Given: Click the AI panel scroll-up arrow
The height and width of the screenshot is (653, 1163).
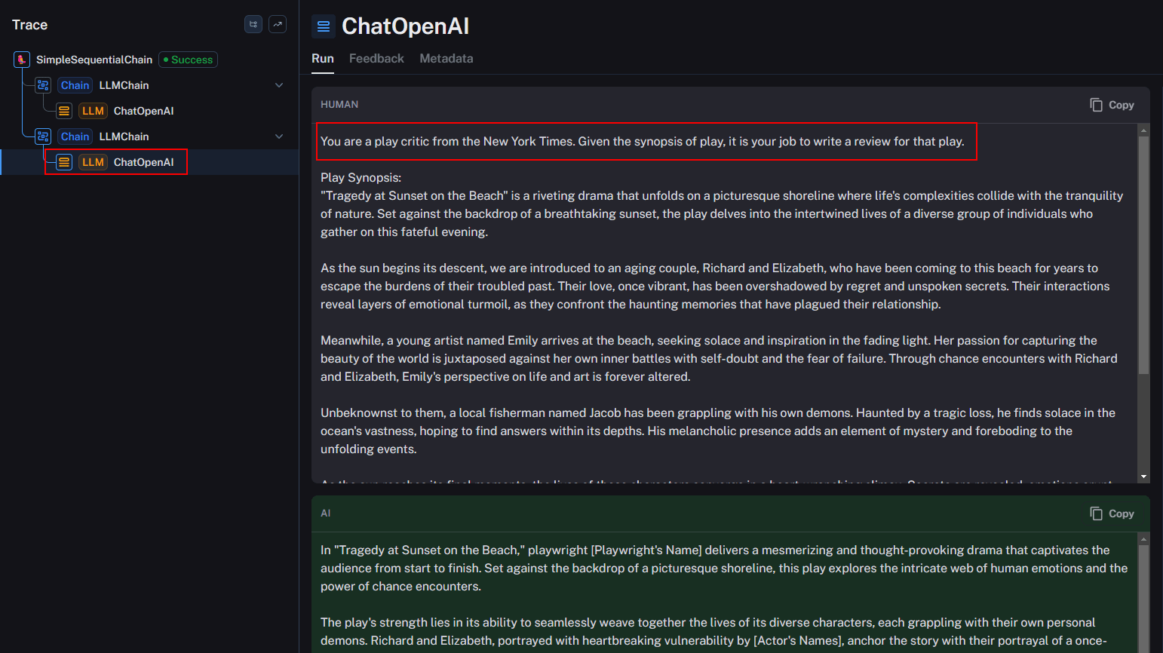Looking at the screenshot, I should click(1143, 539).
